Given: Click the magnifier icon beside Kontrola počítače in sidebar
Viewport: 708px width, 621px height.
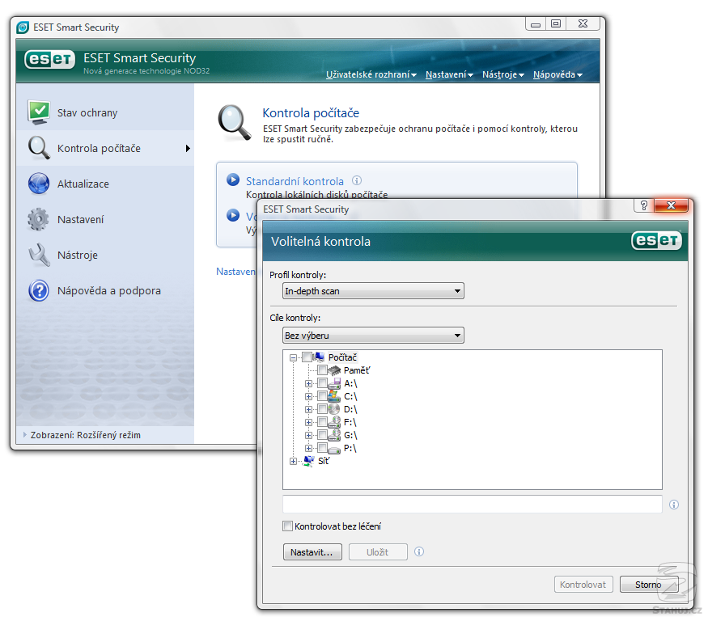Looking at the screenshot, I should 39,148.
